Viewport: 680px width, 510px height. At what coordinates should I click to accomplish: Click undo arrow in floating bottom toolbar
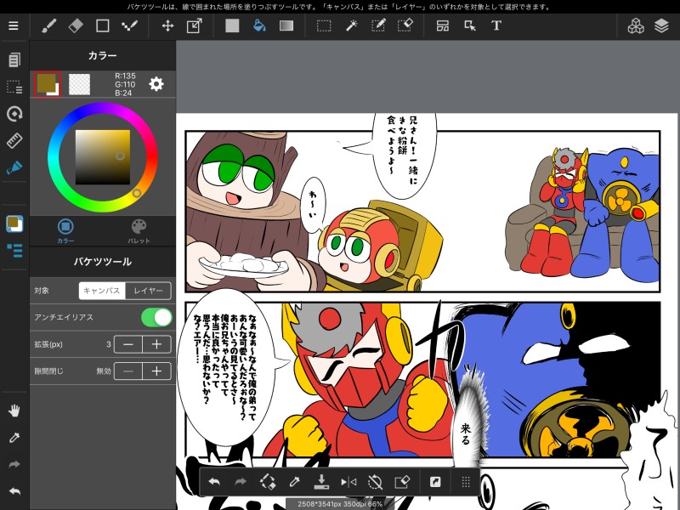214,482
